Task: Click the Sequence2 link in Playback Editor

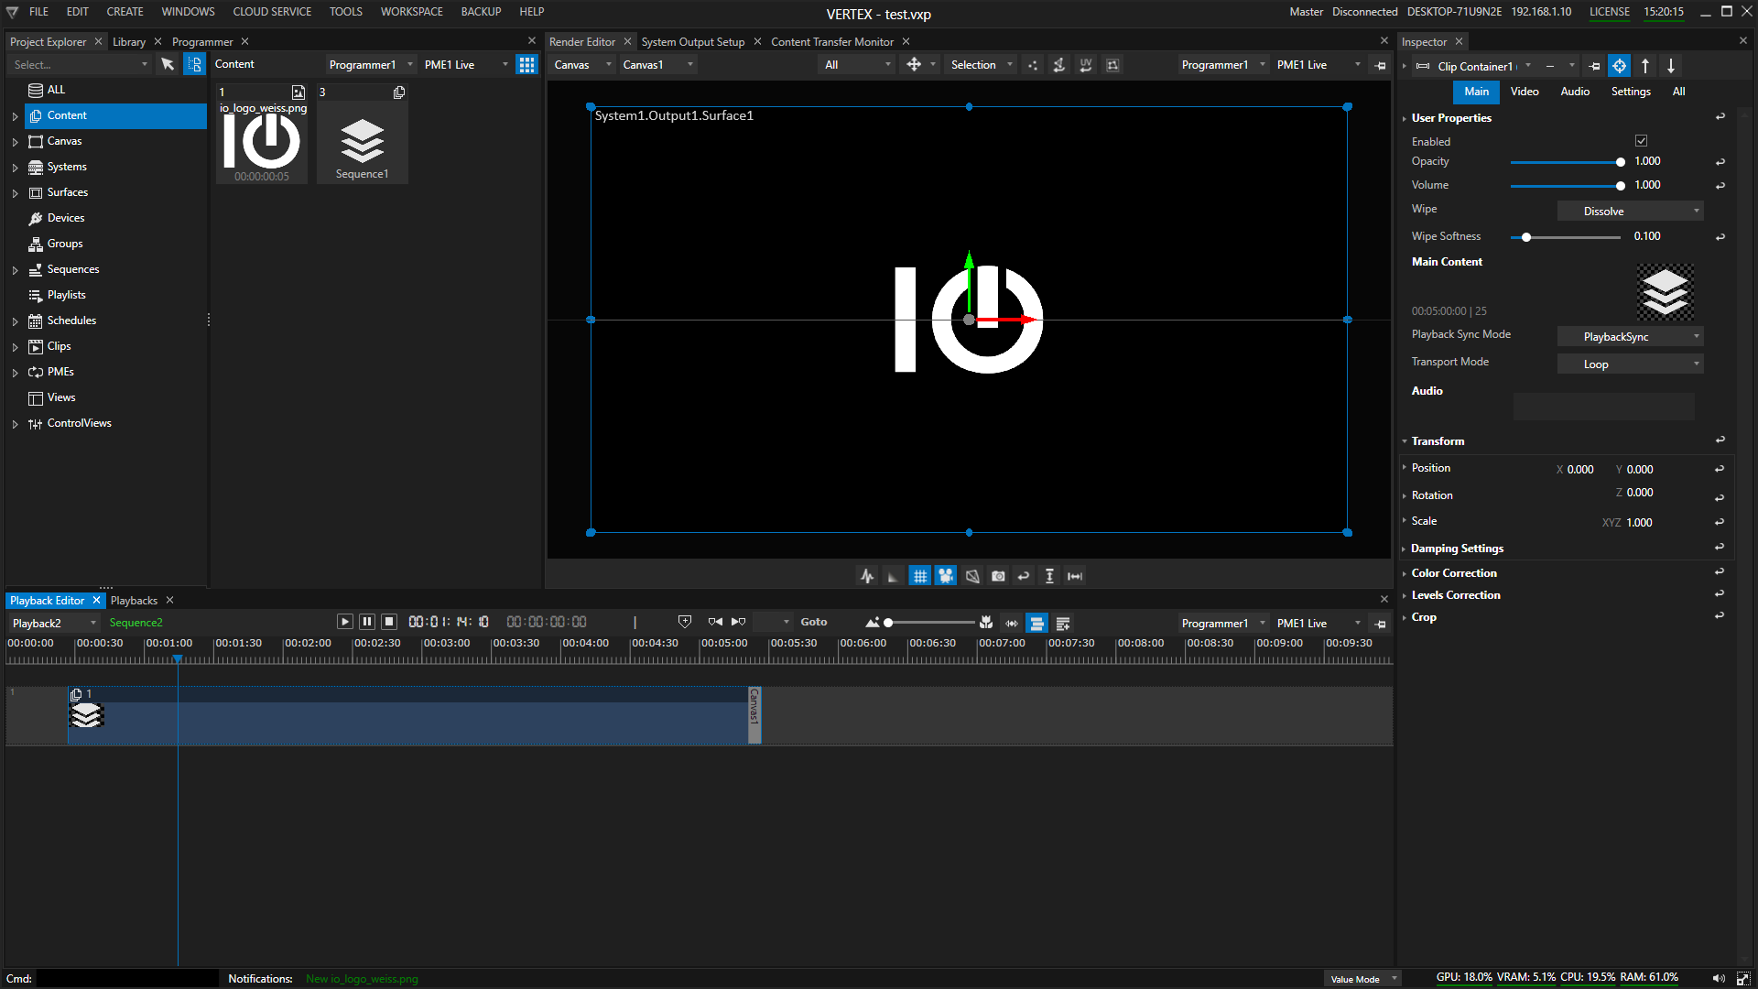Action: point(136,623)
